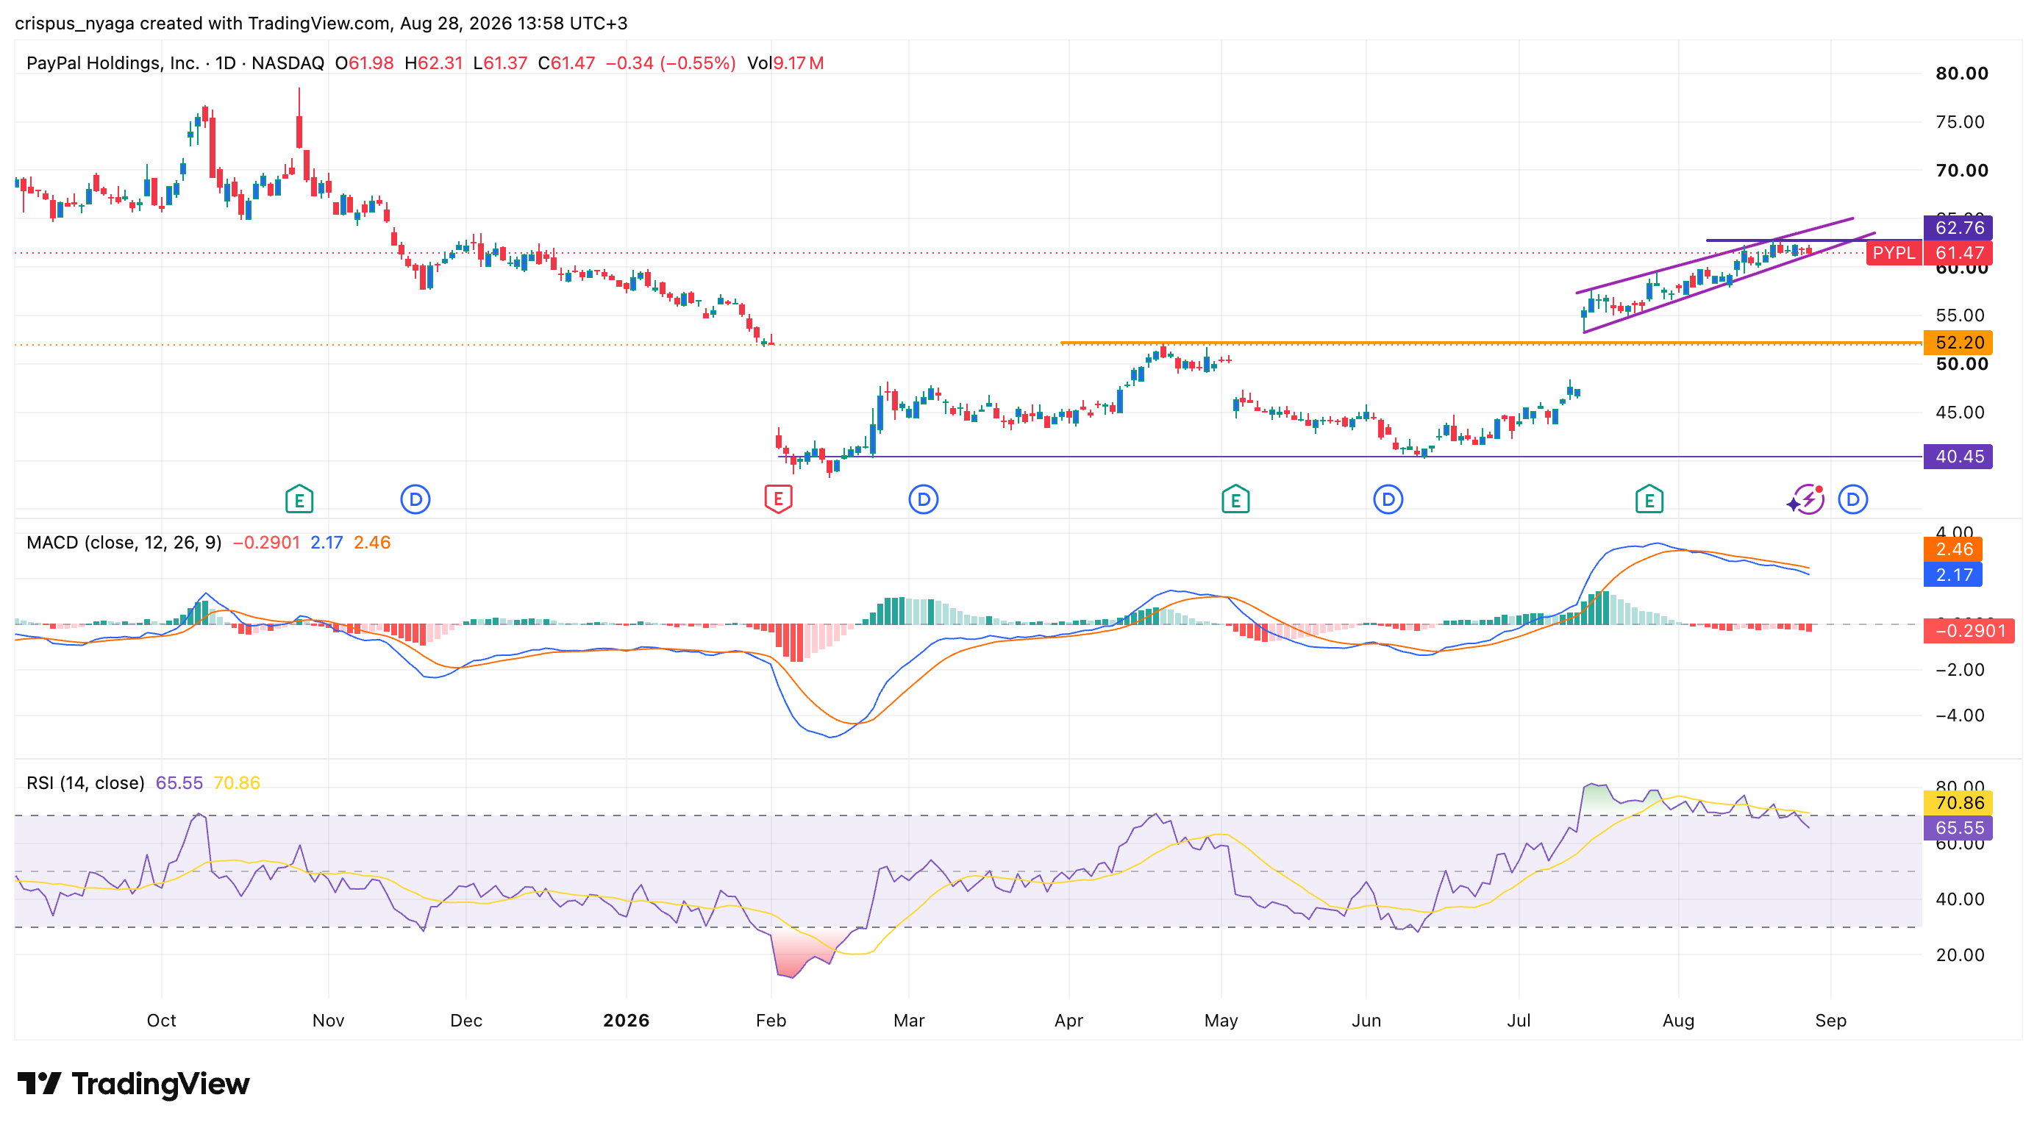This screenshot has width=2037, height=1128.
Task: Click the lower purple rising wedge trendline
Action: [1729, 282]
